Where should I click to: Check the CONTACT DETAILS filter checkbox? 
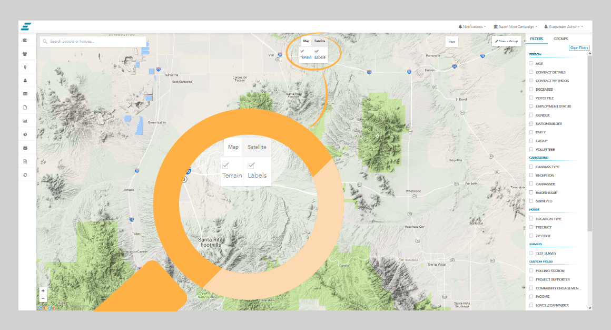[x=531, y=72]
